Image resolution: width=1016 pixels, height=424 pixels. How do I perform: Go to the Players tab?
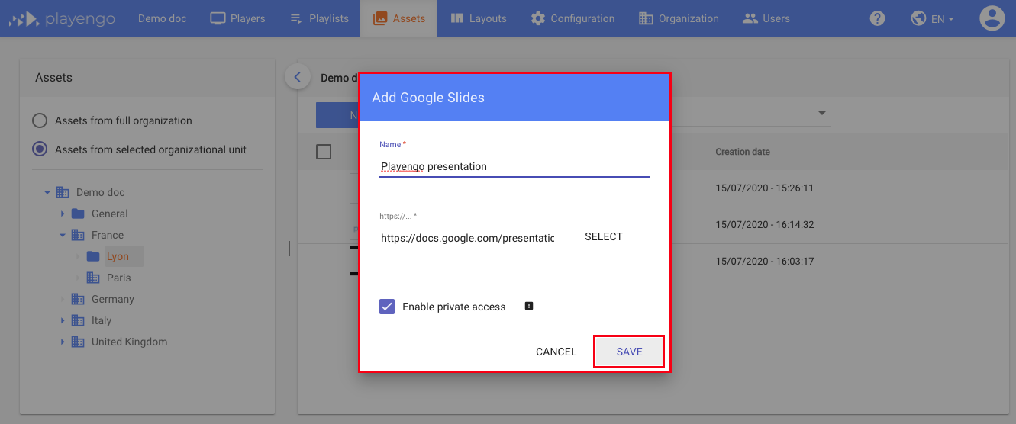(237, 18)
